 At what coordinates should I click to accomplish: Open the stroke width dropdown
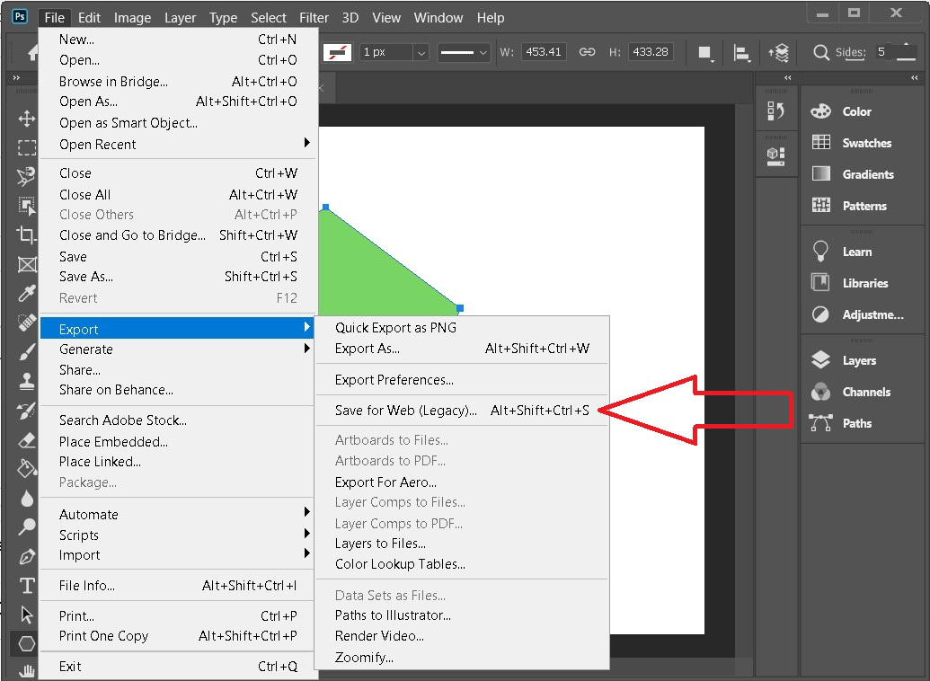(x=421, y=52)
